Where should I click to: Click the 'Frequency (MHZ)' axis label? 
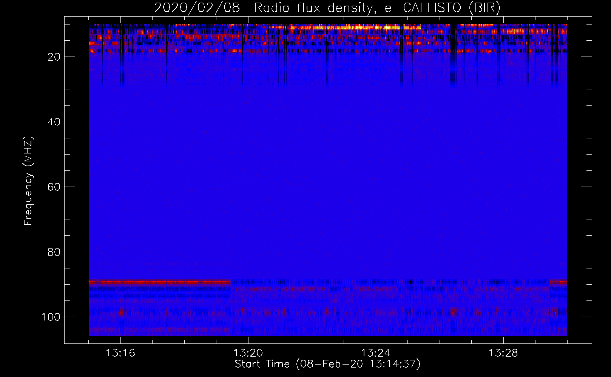[x=28, y=181]
